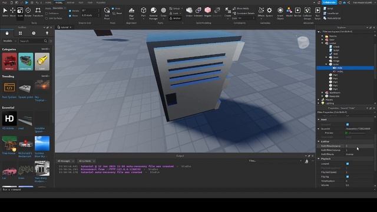This screenshot has width=377, height=212.
Task: Switch to the HOME ribbon tab
Action: pos(48,2)
